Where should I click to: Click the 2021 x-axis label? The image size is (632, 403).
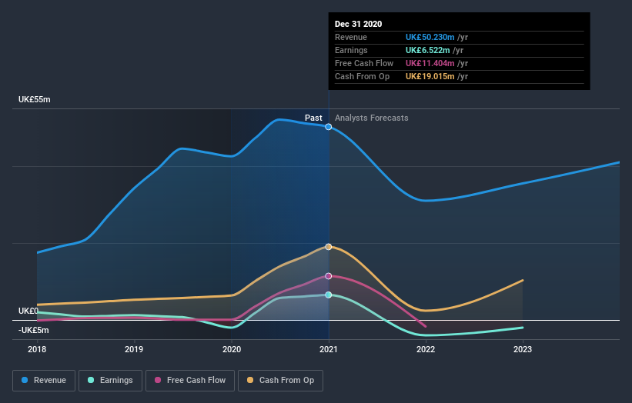[x=329, y=349]
